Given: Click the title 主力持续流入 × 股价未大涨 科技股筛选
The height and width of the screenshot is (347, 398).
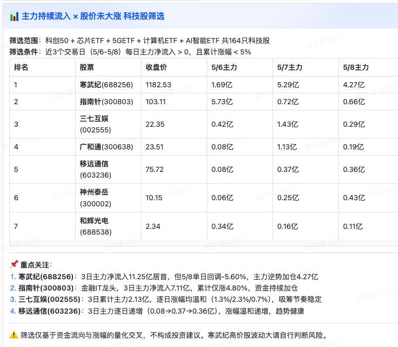Looking at the screenshot, I should point(93,16).
